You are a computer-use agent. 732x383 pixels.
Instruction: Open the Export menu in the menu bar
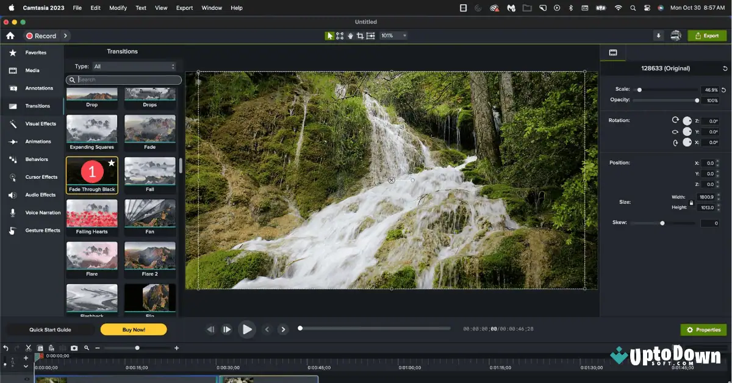(184, 8)
